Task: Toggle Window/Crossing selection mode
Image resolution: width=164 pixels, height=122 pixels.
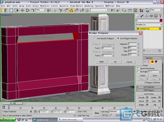Action: [16, 10]
